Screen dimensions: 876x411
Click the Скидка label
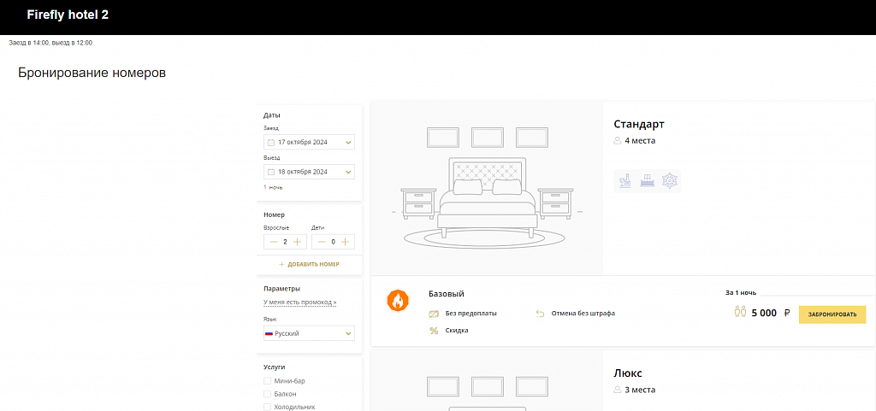tap(457, 330)
